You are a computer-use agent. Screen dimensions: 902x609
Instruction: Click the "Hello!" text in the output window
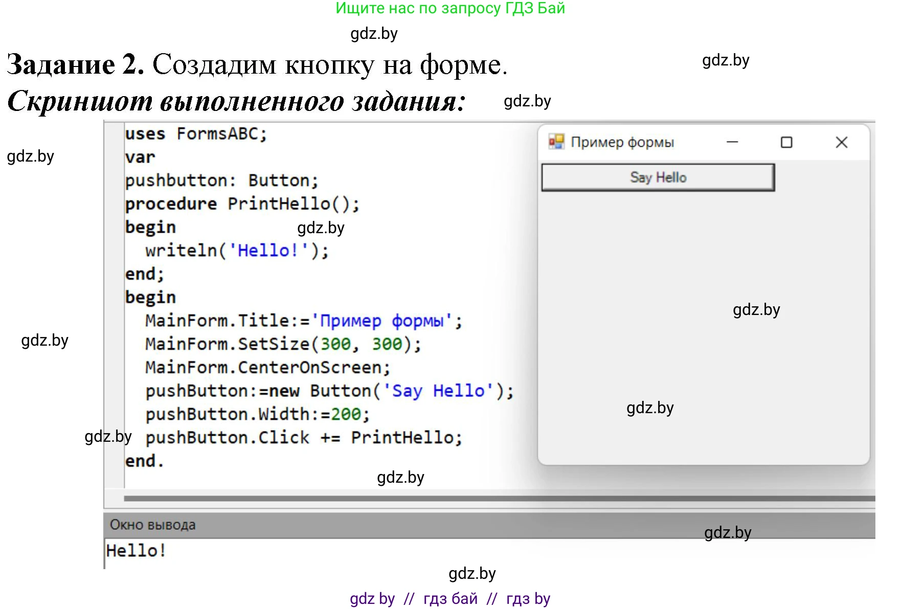tap(136, 551)
